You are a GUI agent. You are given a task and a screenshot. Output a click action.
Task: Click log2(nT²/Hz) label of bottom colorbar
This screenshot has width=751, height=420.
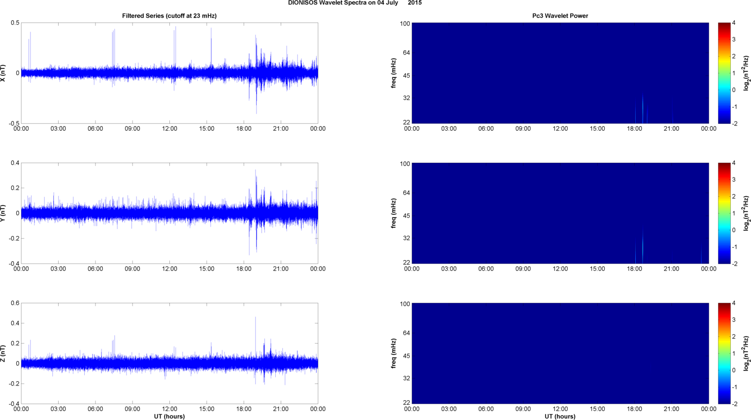point(746,353)
